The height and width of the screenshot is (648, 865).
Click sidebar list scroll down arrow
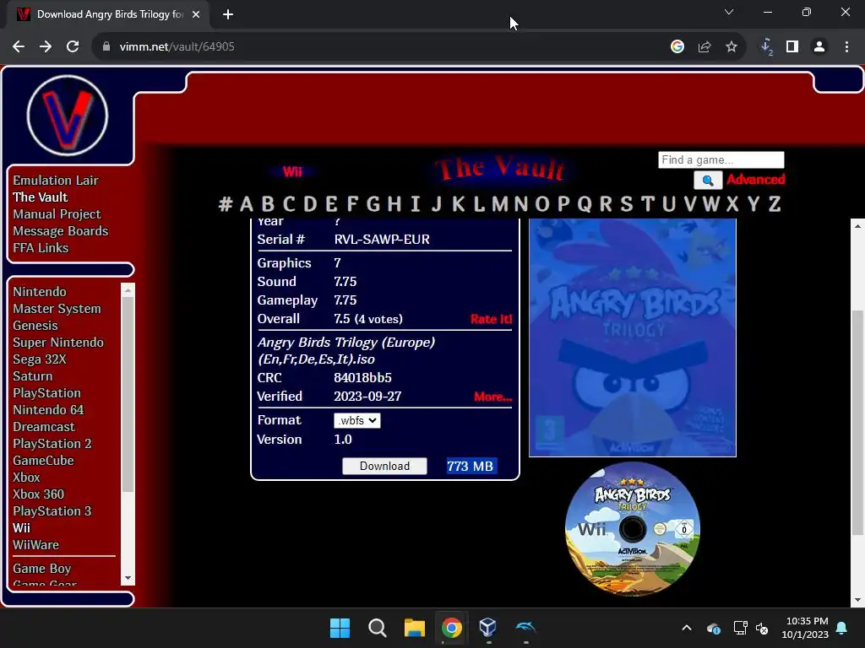point(128,578)
